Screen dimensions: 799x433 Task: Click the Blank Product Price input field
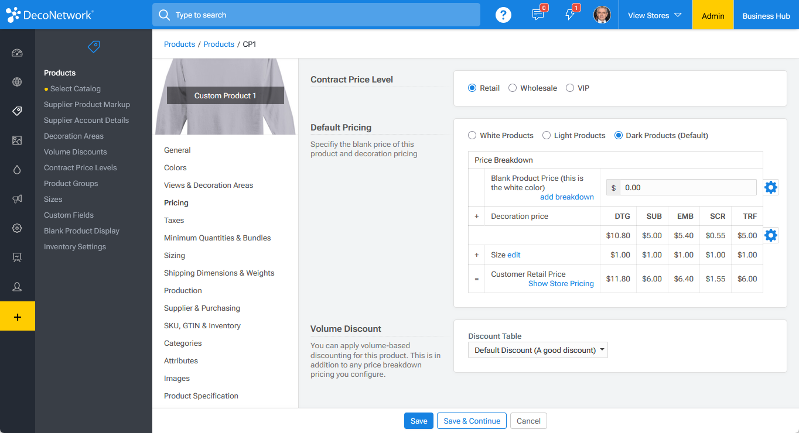(x=688, y=187)
